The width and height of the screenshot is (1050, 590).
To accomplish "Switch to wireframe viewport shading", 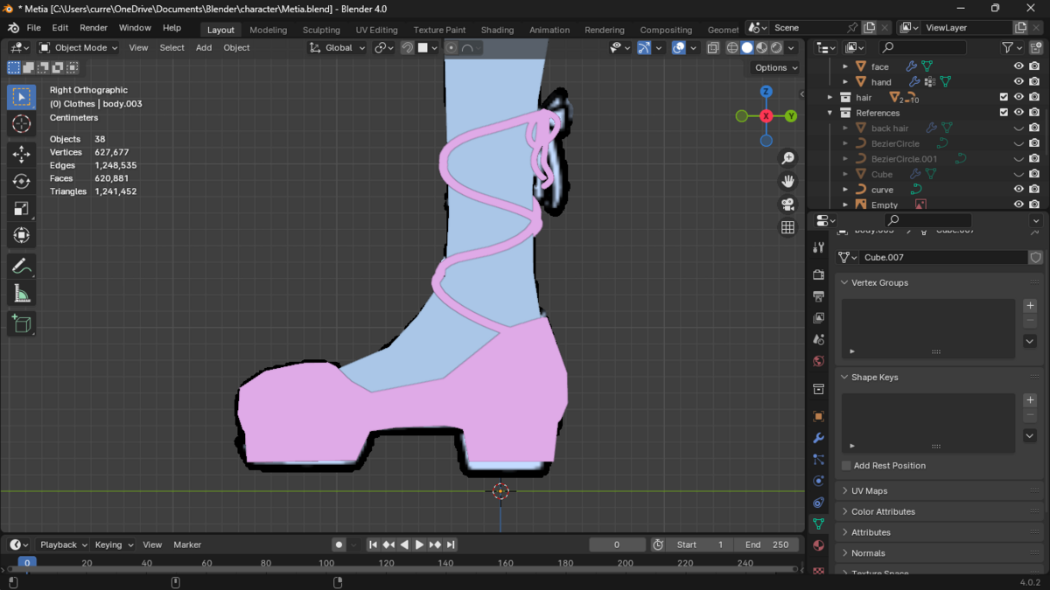I will click(732, 48).
